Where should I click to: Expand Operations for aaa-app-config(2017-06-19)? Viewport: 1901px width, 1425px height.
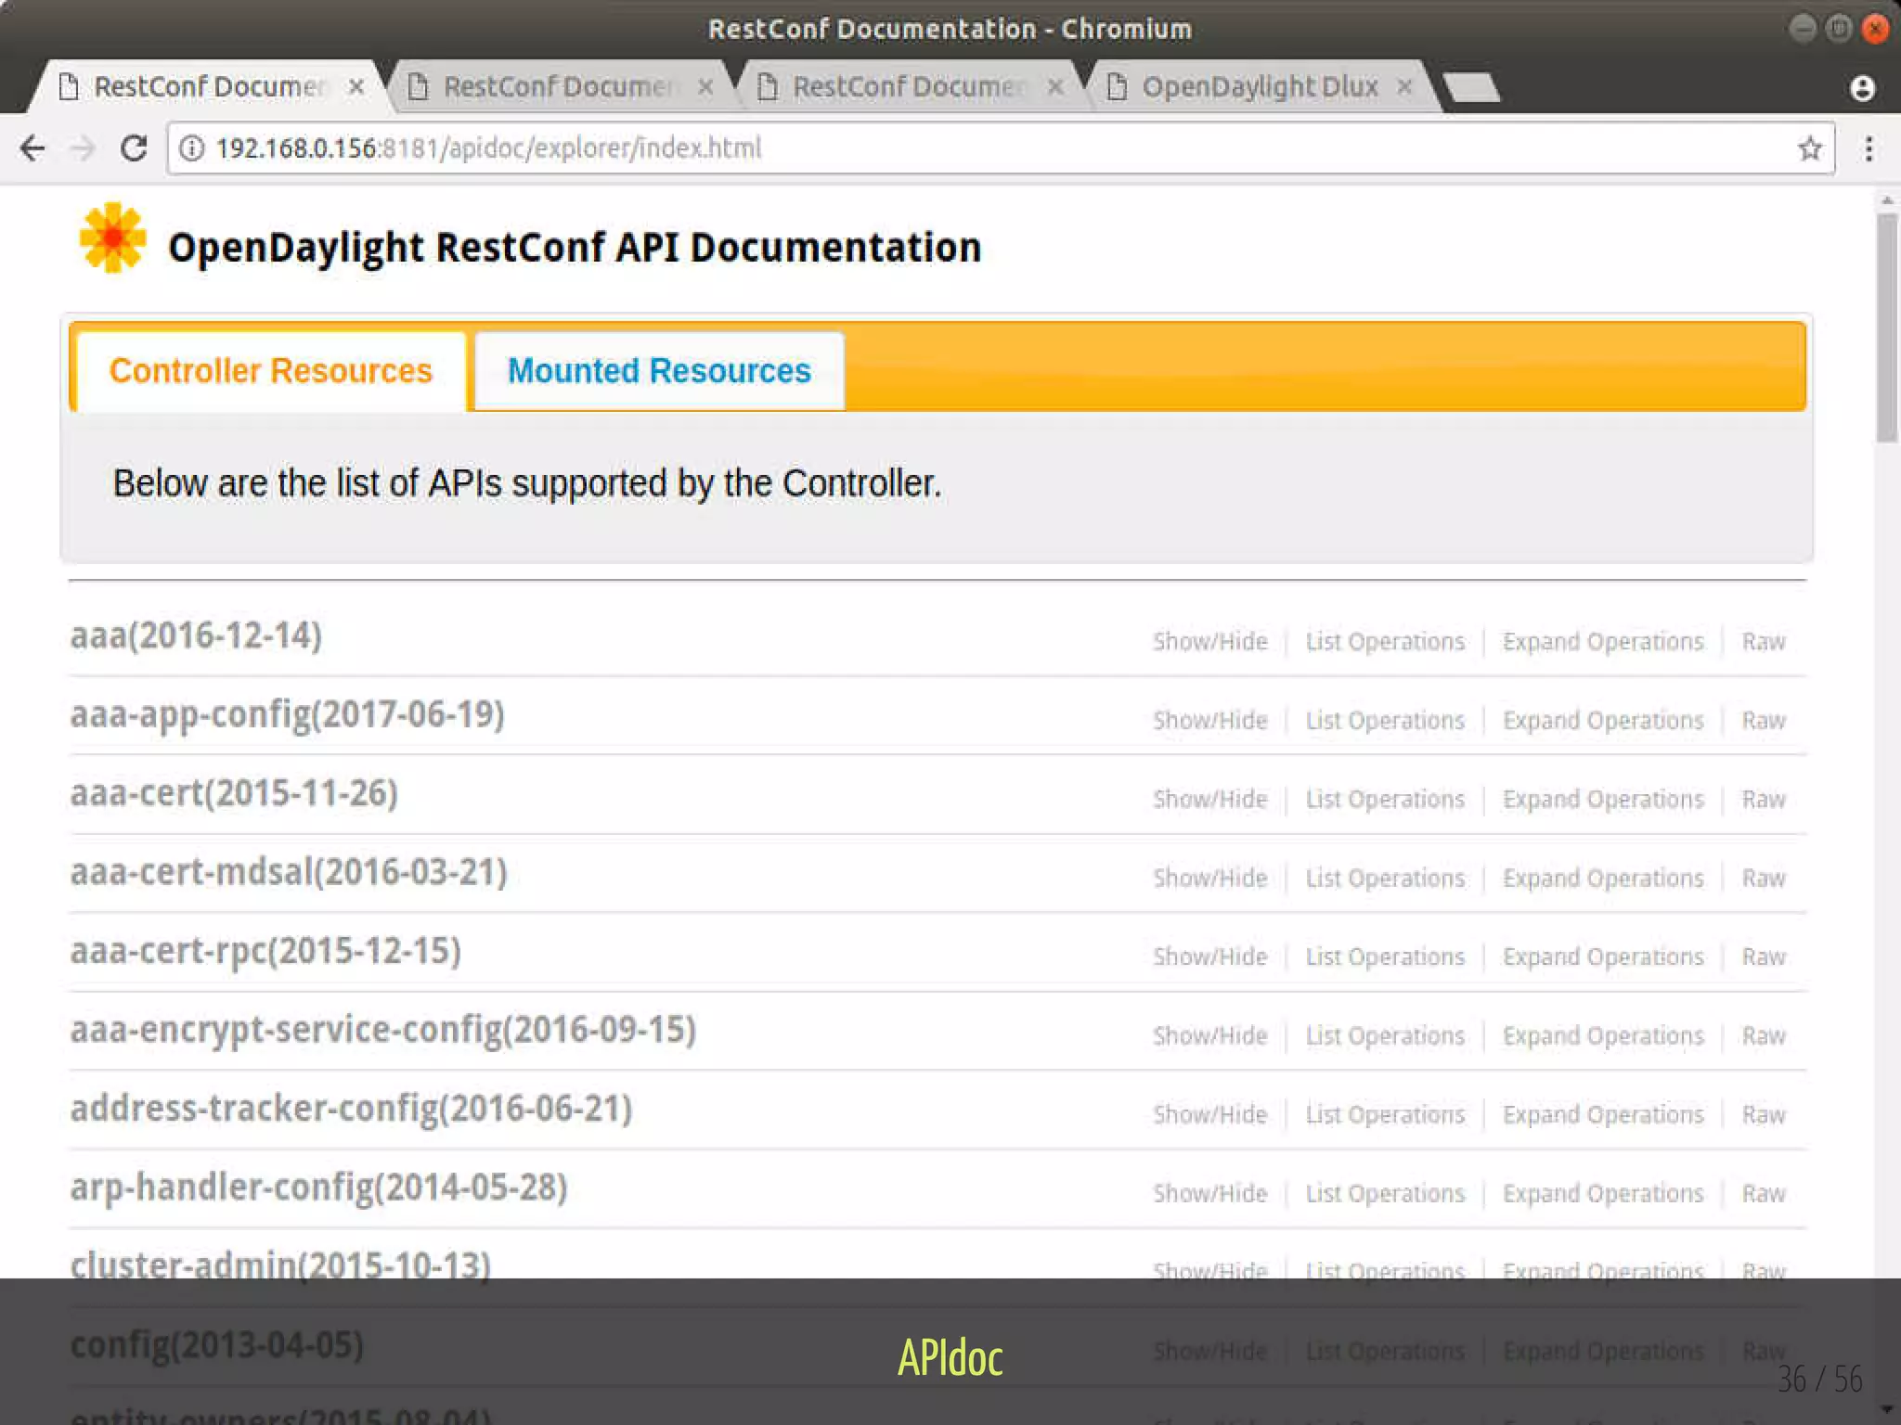click(x=1603, y=721)
